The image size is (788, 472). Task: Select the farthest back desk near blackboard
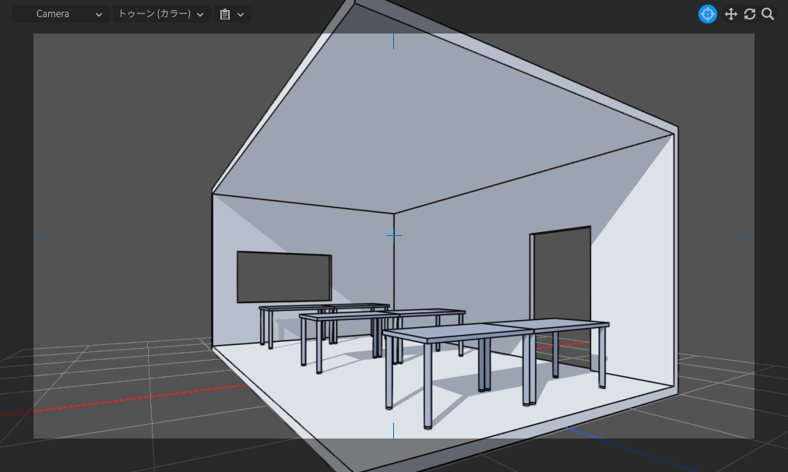coord(323,308)
